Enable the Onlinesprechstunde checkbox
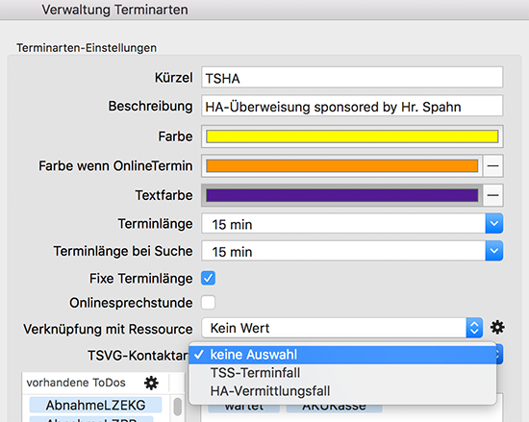 point(208,303)
